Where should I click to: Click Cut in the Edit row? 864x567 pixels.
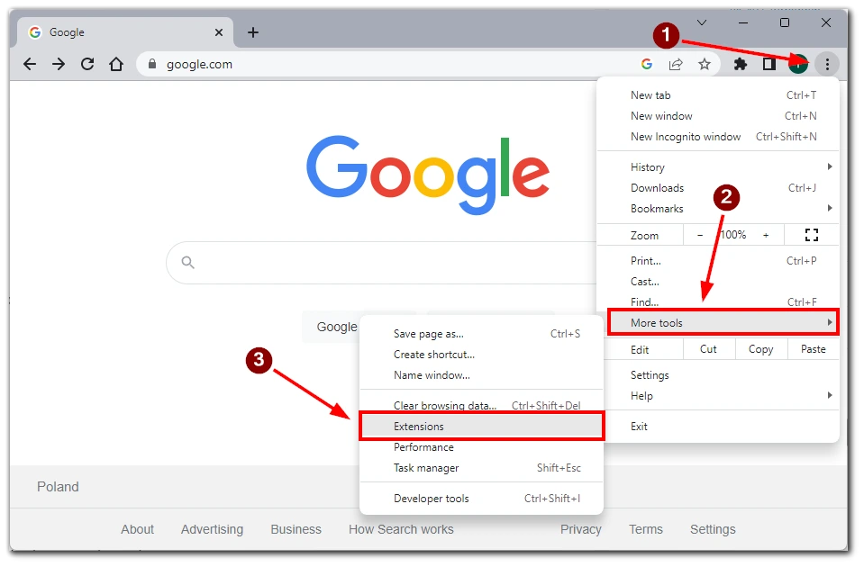pos(709,349)
